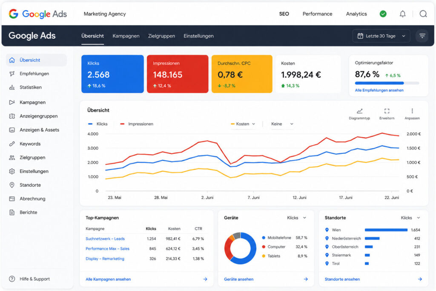This screenshot has width=436, height=291.
Task: Open Anpassen three-dot menu
Action: [412, 111]
